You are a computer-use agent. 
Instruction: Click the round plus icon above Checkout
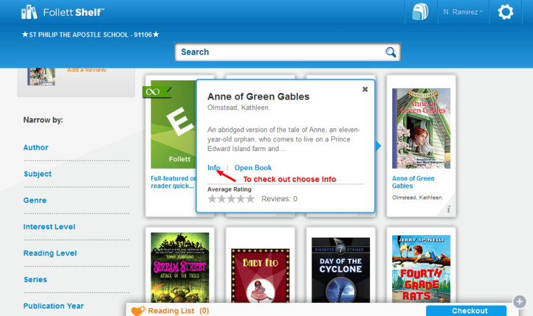pos(519,302)
